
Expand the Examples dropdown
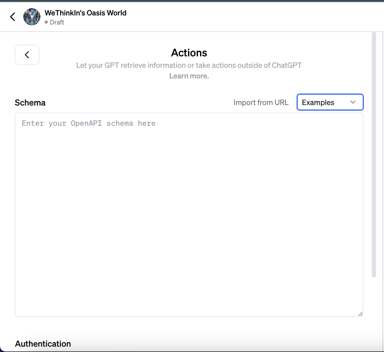click(330, 102)
